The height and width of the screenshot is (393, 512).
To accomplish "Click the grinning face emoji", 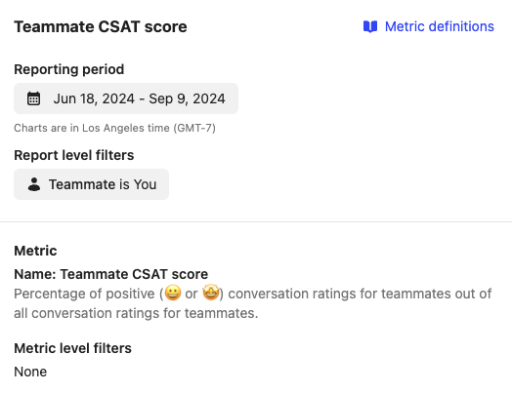I will [x=173, y=293].
